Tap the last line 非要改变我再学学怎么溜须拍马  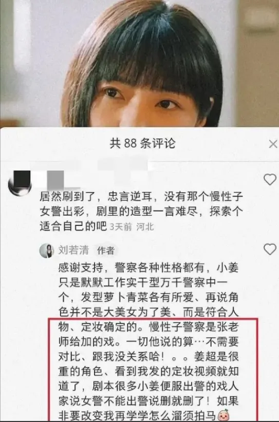click(x=137, y=415)
